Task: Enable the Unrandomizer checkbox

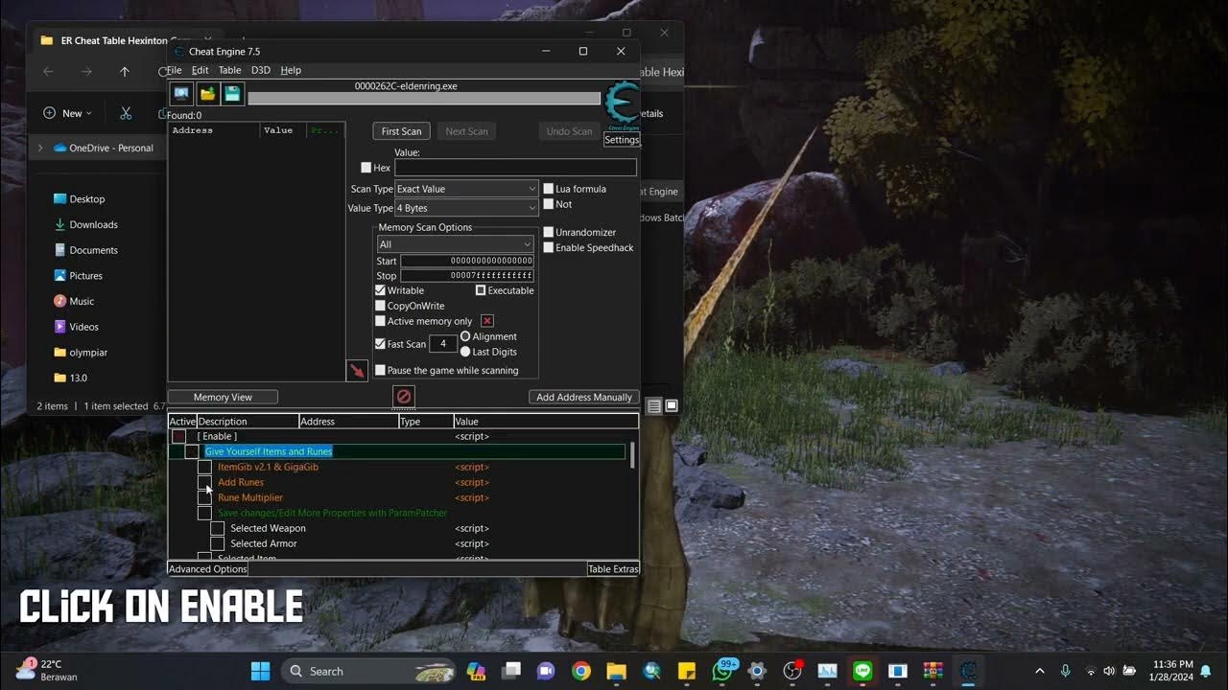Action: tap(549, 232)
